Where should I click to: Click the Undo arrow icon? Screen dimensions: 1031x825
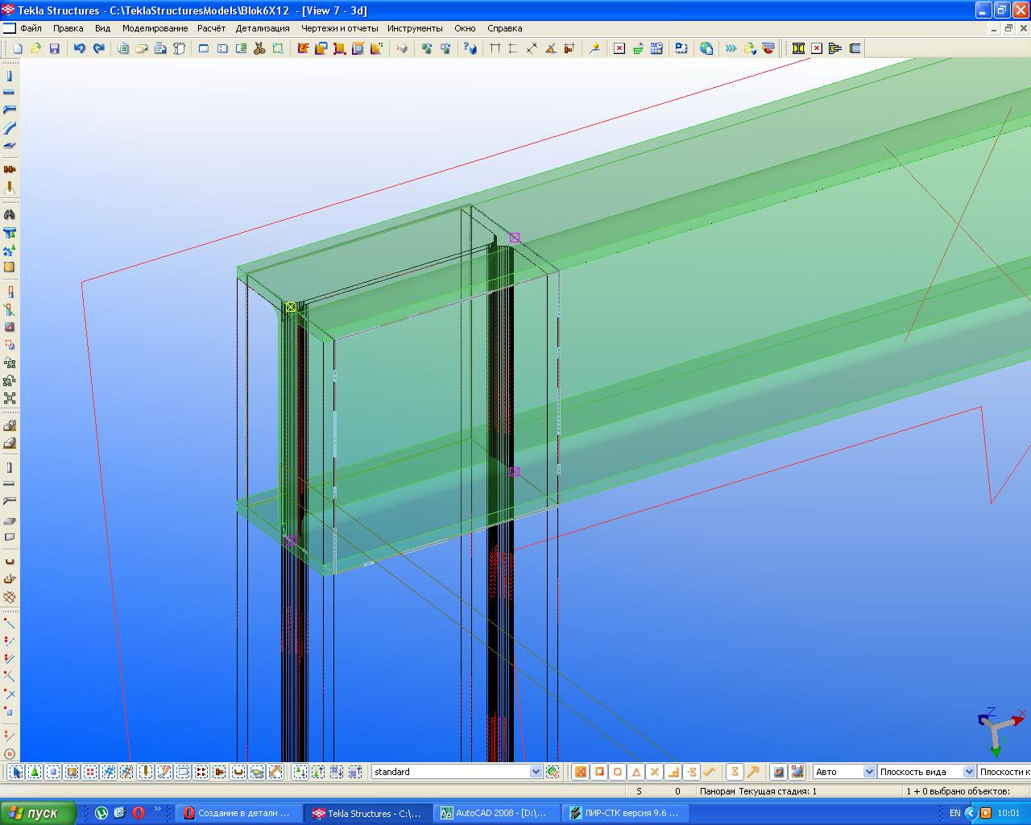click(x=79, y=48)
